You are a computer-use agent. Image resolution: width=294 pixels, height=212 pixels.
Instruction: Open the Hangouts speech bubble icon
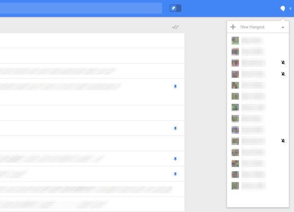point(282,8)
